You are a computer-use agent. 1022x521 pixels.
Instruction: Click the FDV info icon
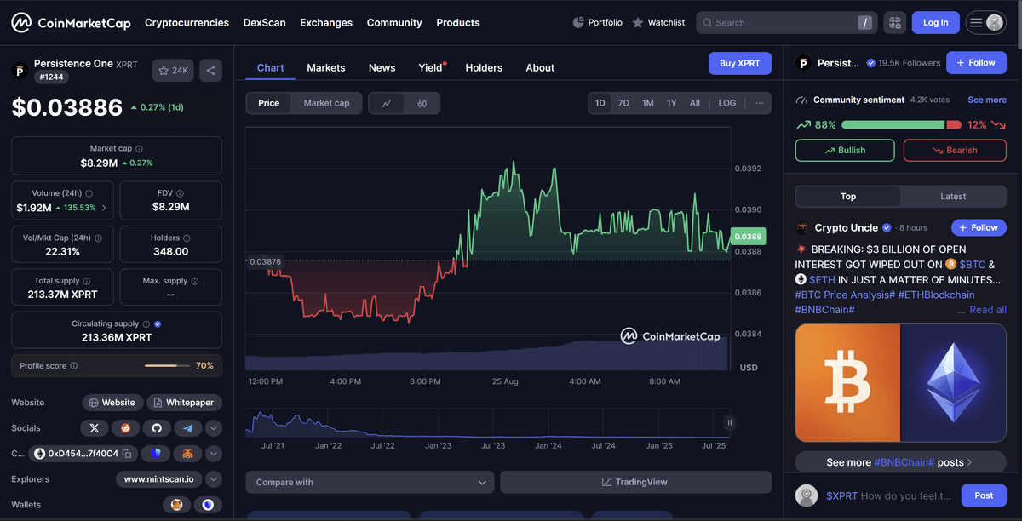point(181,194)
